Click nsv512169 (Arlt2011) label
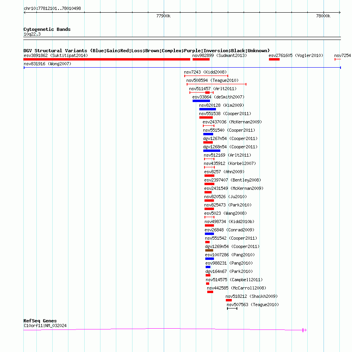 point(227,155)
